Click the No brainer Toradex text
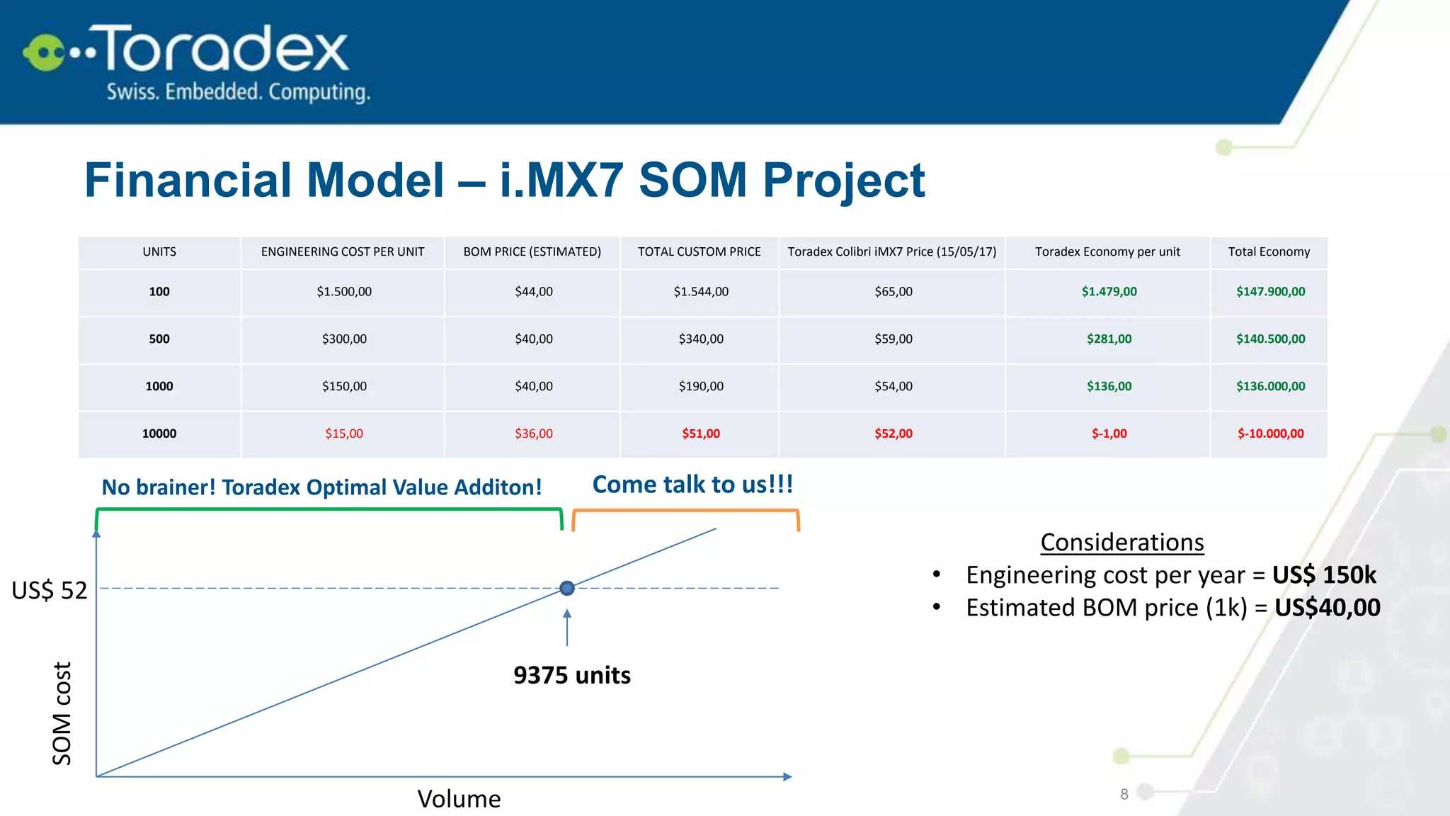 coord(321,487)
